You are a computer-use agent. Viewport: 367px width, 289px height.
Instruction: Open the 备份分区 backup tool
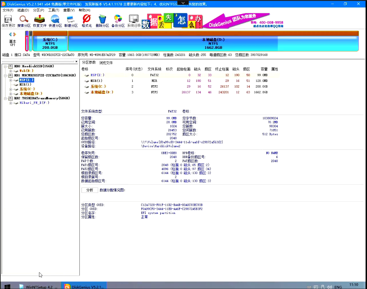click(118, 19)
